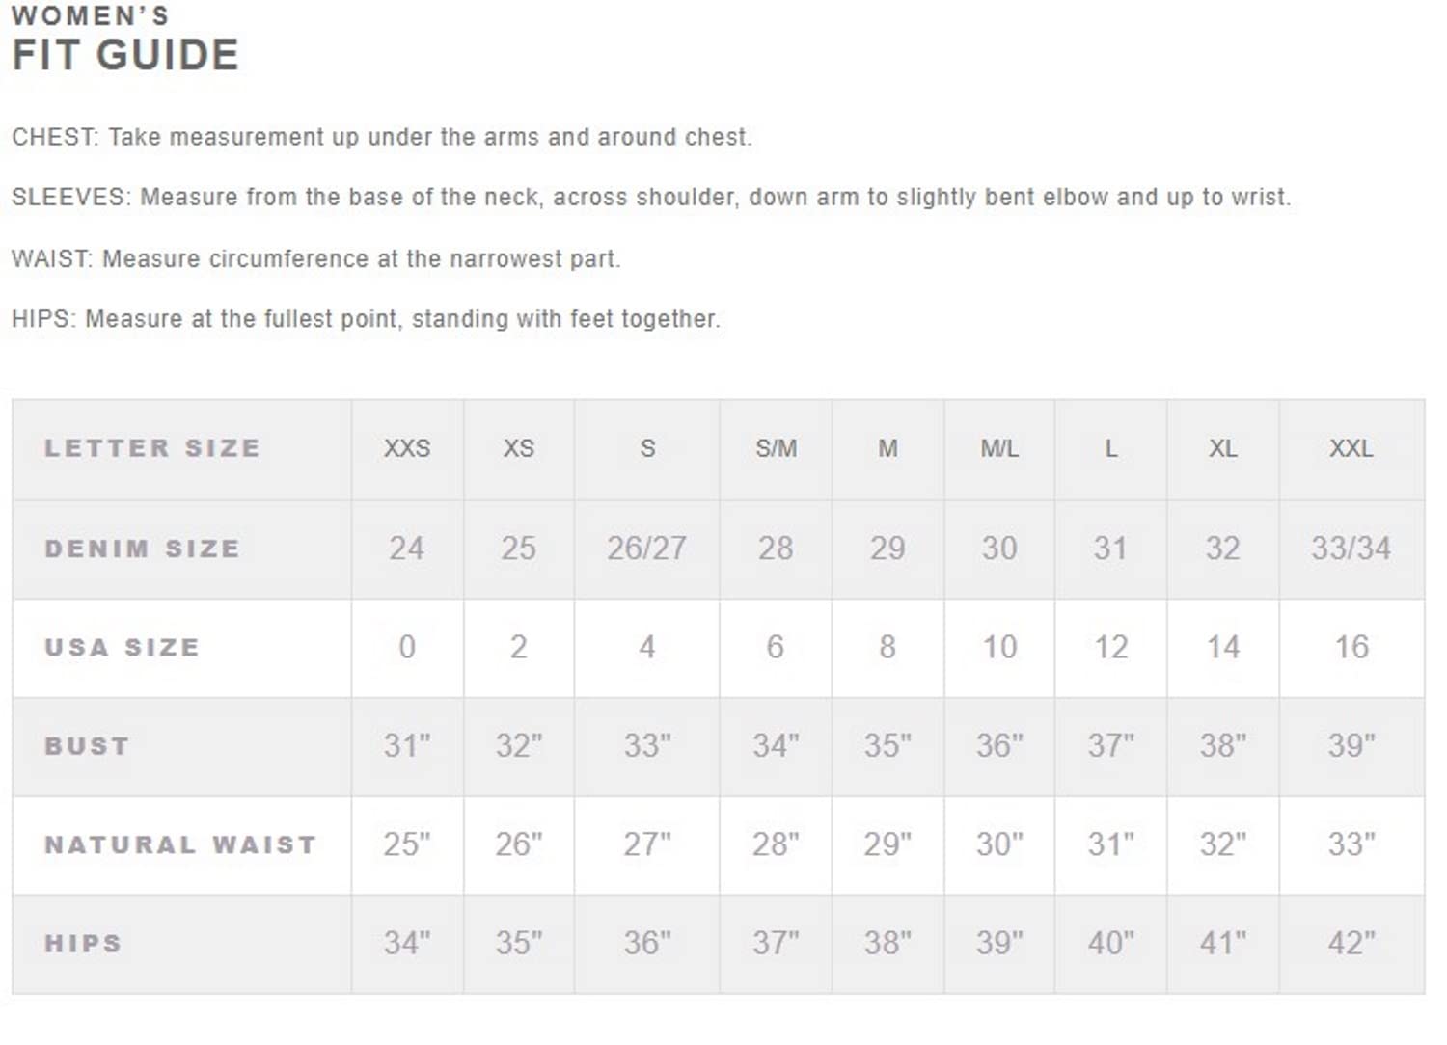The width and height of the screenshot is (1447, 1045).
Task: Click the WAIST measurement instruction line
Action: (315, 259)
